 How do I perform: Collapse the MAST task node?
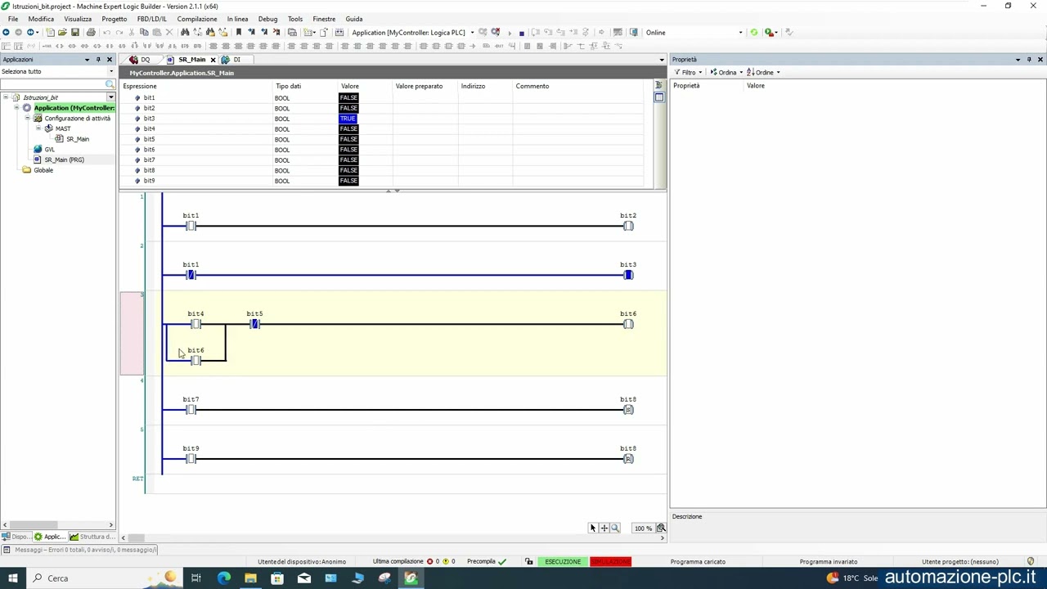[x=38, y=128]
